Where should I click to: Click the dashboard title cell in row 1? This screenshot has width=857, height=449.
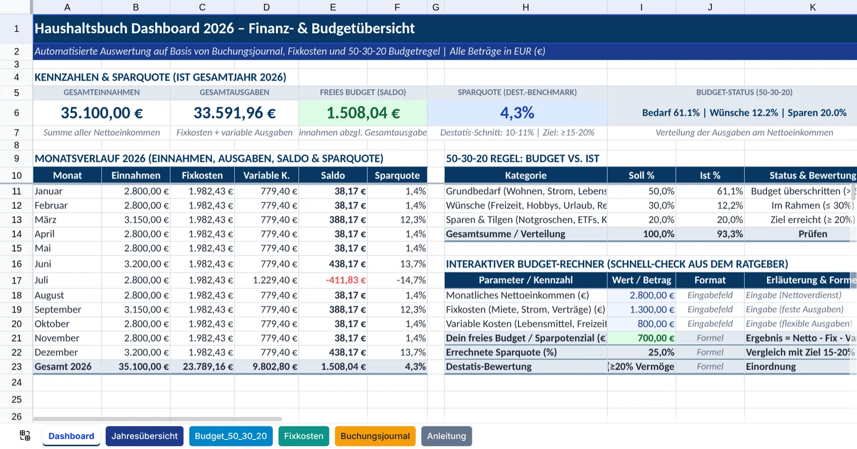click(x=445, y=28)
